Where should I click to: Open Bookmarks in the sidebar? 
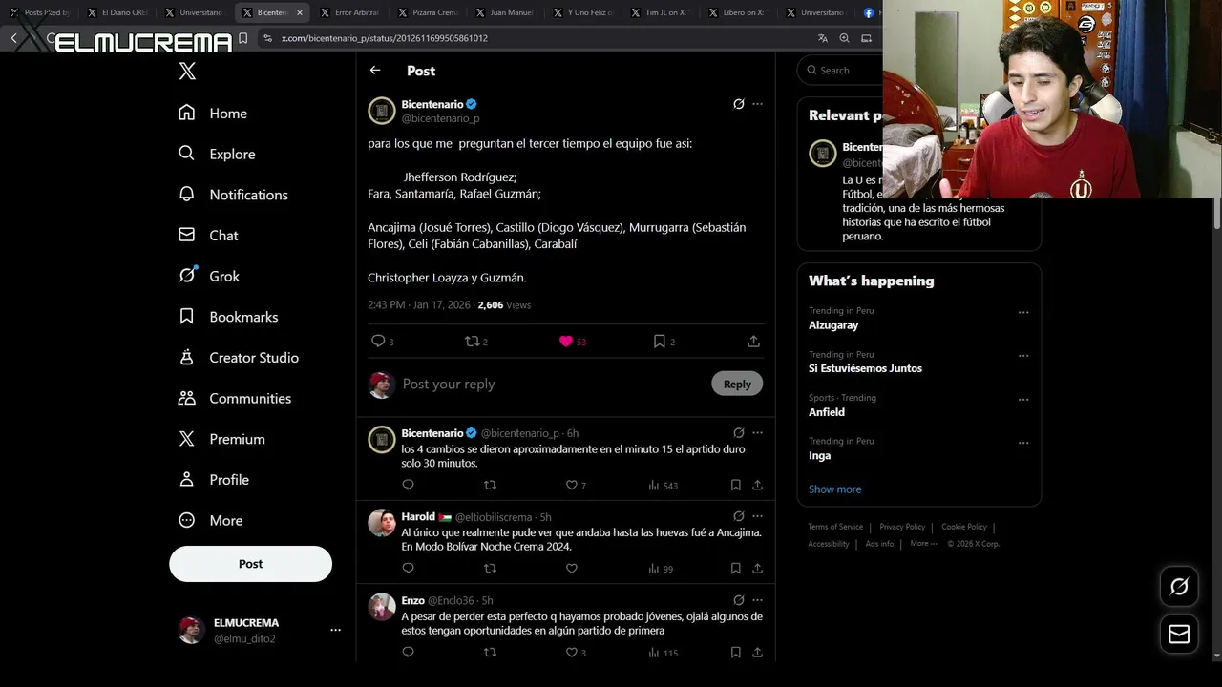(228, 317)
